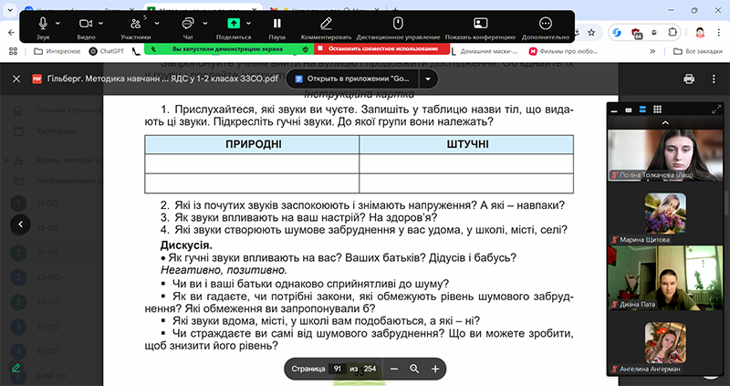This screenshot has width=730, height=386.
Task: Click the ШТУЧНІ table header cell
Action: click(x=466, y=144)
